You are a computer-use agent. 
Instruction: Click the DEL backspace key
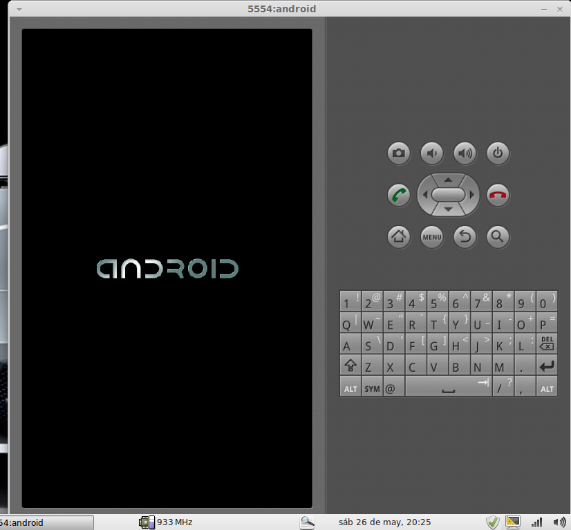[547, 343]
